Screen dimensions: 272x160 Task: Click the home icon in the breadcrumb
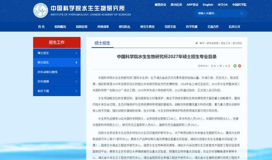click(x=197, y=43)
